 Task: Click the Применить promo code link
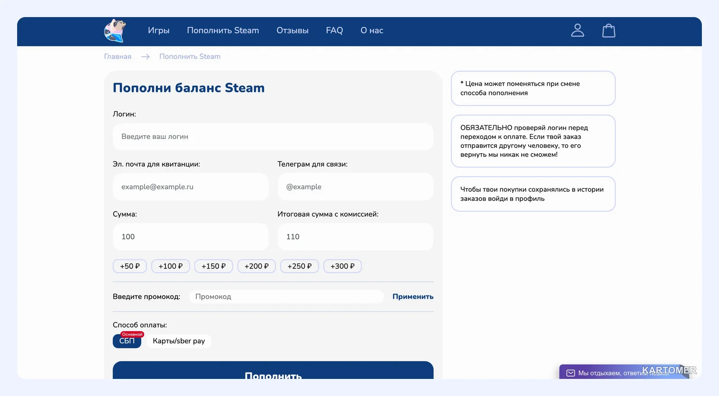413,297
